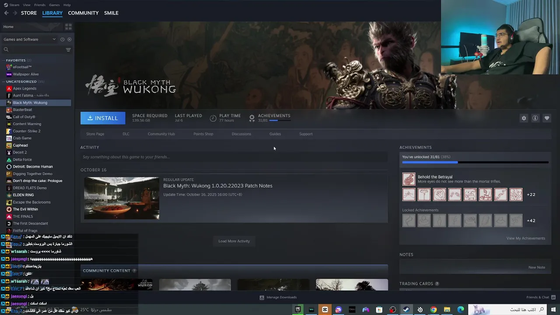This screenshot has width=560, height=315.
Task: Open the Store Page link
Action: coord(95,134)
